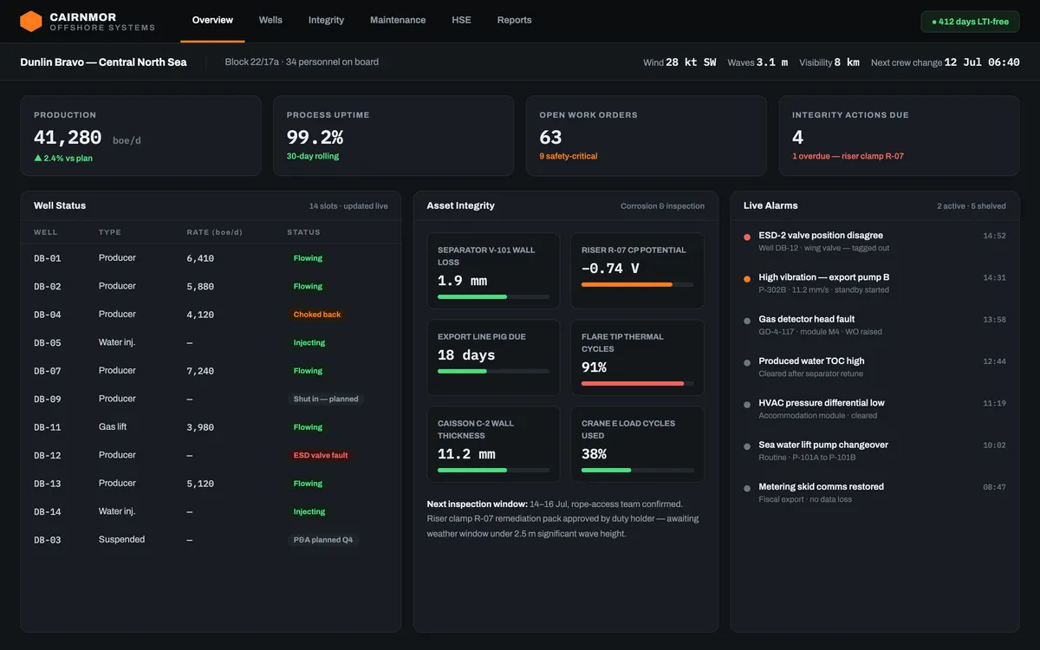Screen dimensions: 1040x650
Task: Click the Crane E load cycles bar
Action: [x=637, y=470]
